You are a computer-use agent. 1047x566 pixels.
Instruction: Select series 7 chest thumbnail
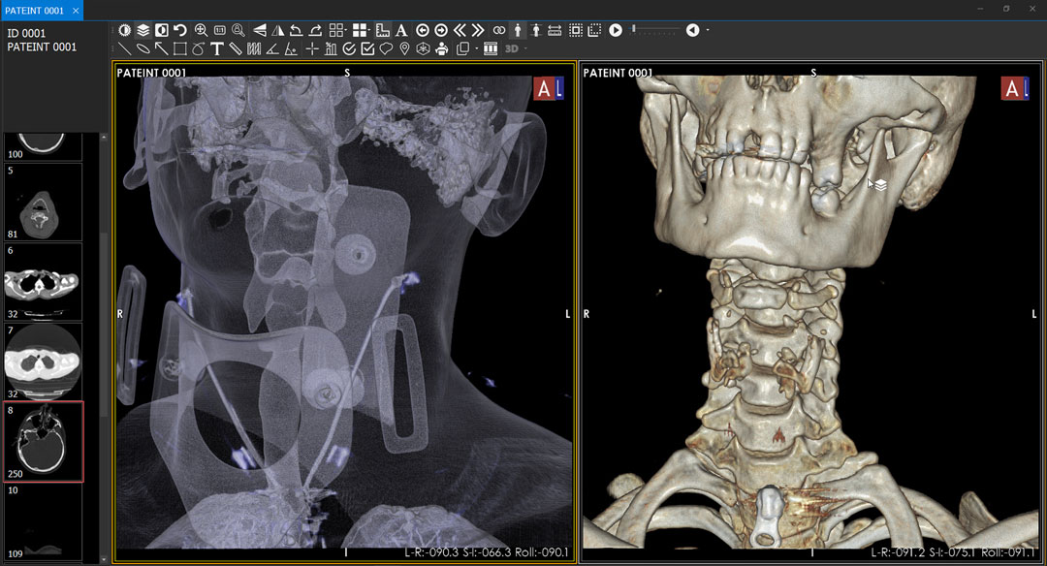pos(43,362)
